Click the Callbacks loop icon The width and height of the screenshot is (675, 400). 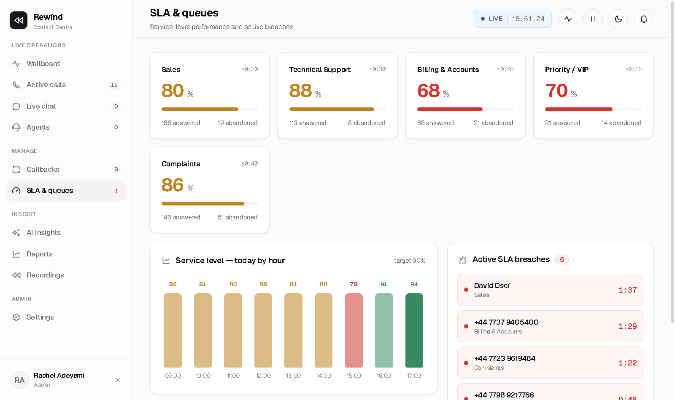click(x=16, y=170)
